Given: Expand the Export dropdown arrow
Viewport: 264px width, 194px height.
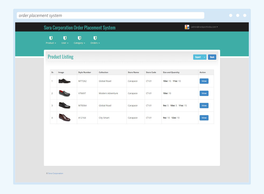Looking at the screenshot, I should [x=205, y=57].
